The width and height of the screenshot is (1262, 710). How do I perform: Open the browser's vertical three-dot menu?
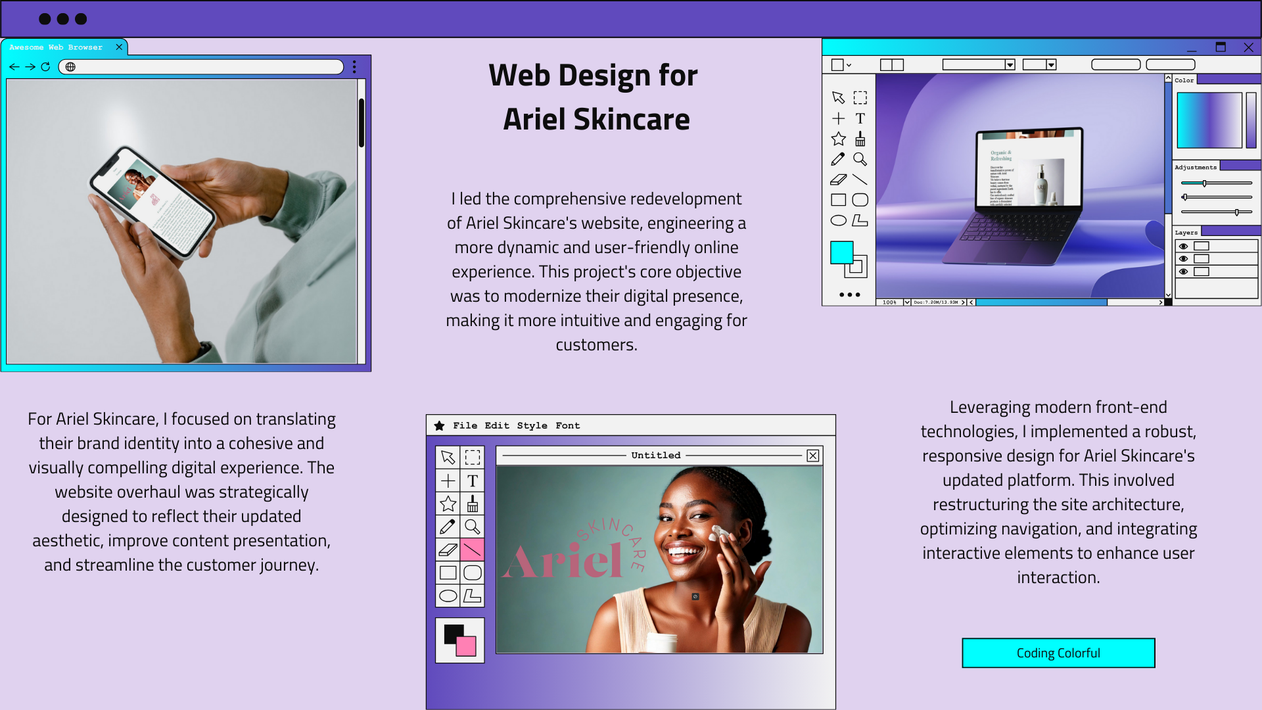point(354,67)
